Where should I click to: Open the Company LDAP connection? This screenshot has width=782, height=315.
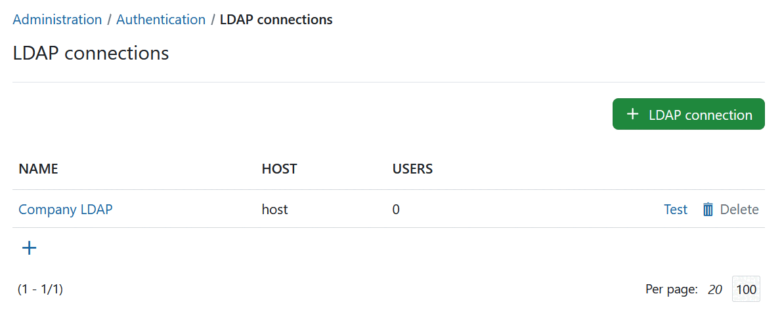(x=66, y=210)
